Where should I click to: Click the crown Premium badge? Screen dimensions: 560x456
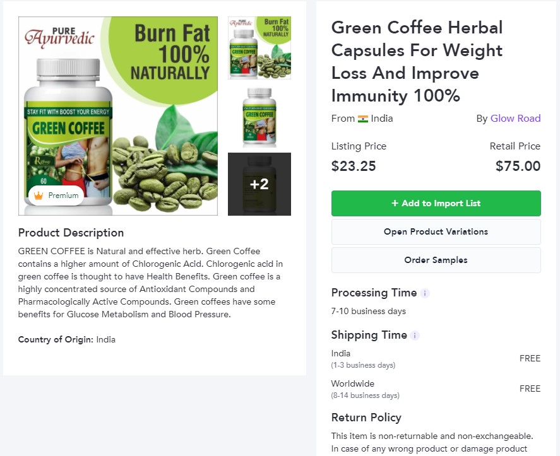point(56,196)
